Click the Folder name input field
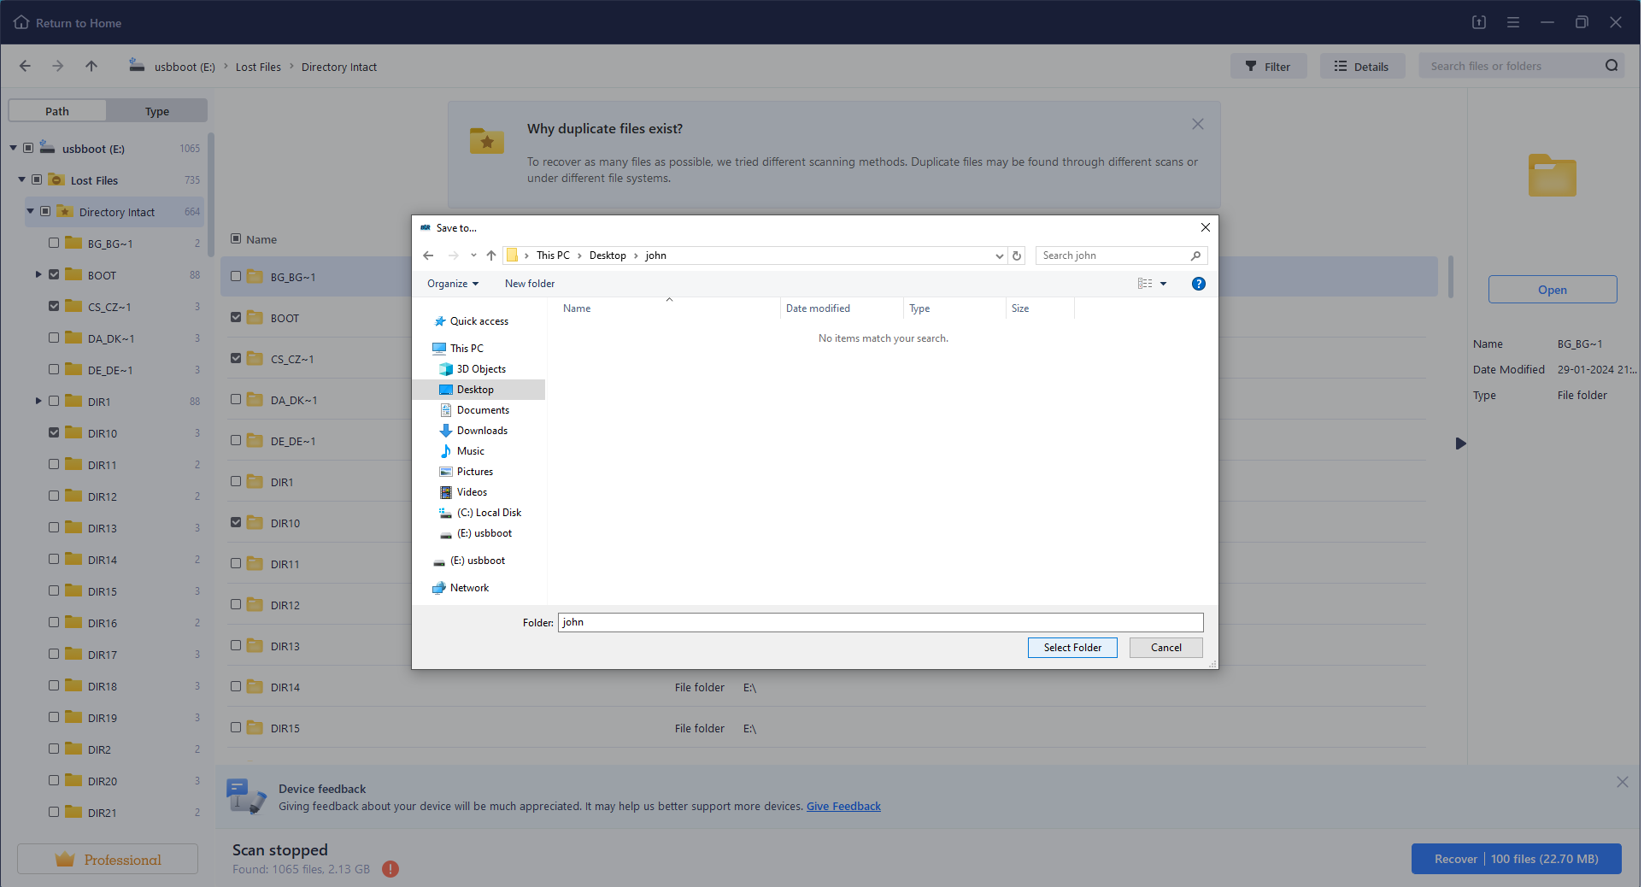This screenshot has width=1644, height=887. tap(880, 622)
